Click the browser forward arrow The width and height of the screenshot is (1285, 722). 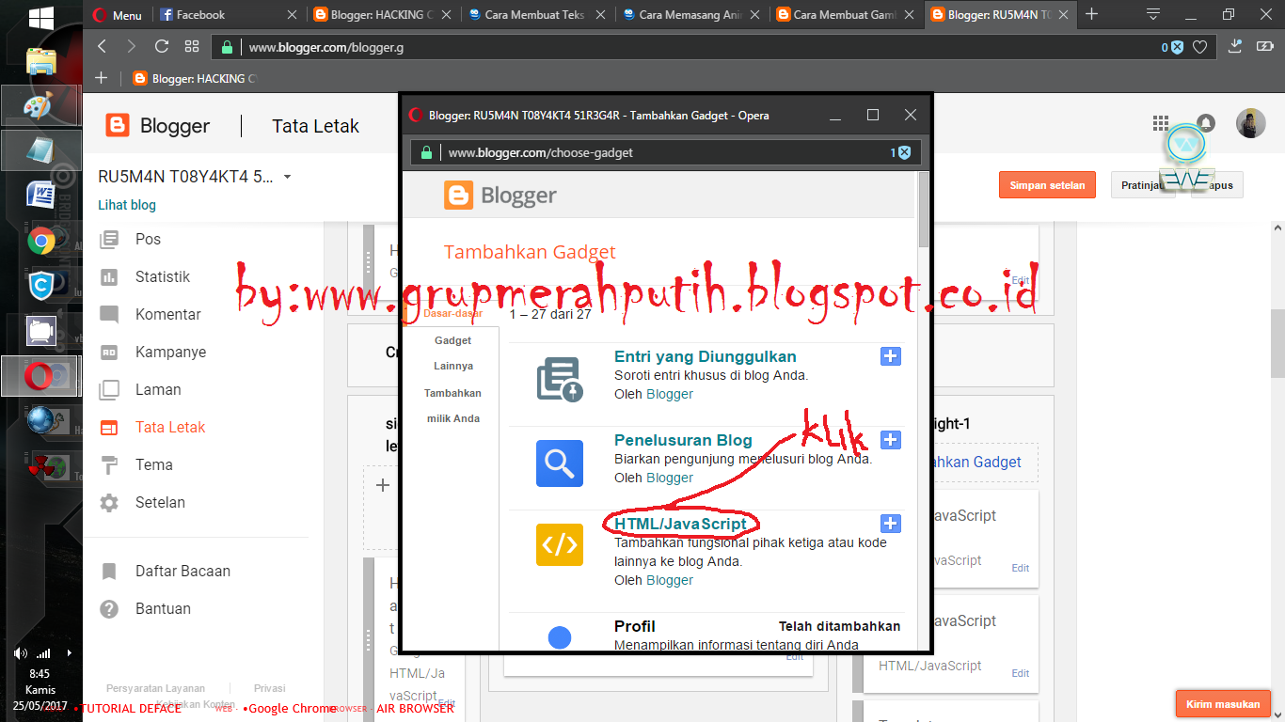click(131, 46)
